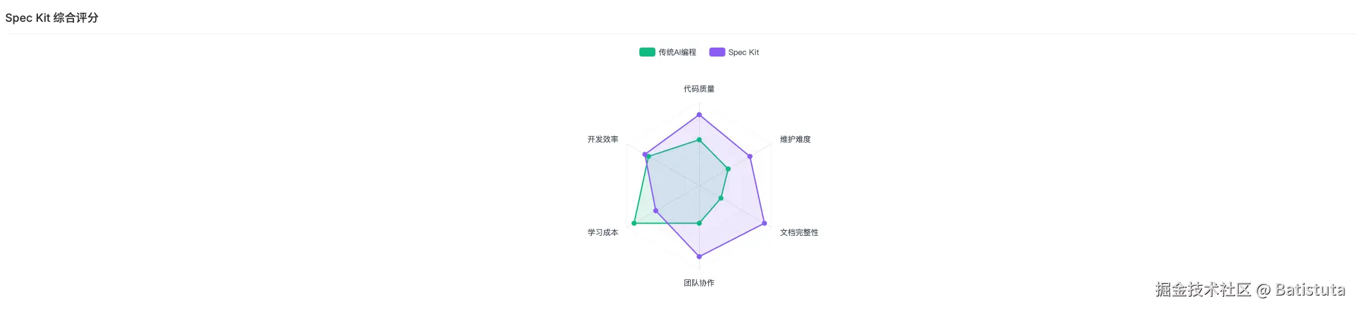This screenshot has width=1356, height=309.
Task: Select the 代码质量 axis label
Action: point(699,89)
